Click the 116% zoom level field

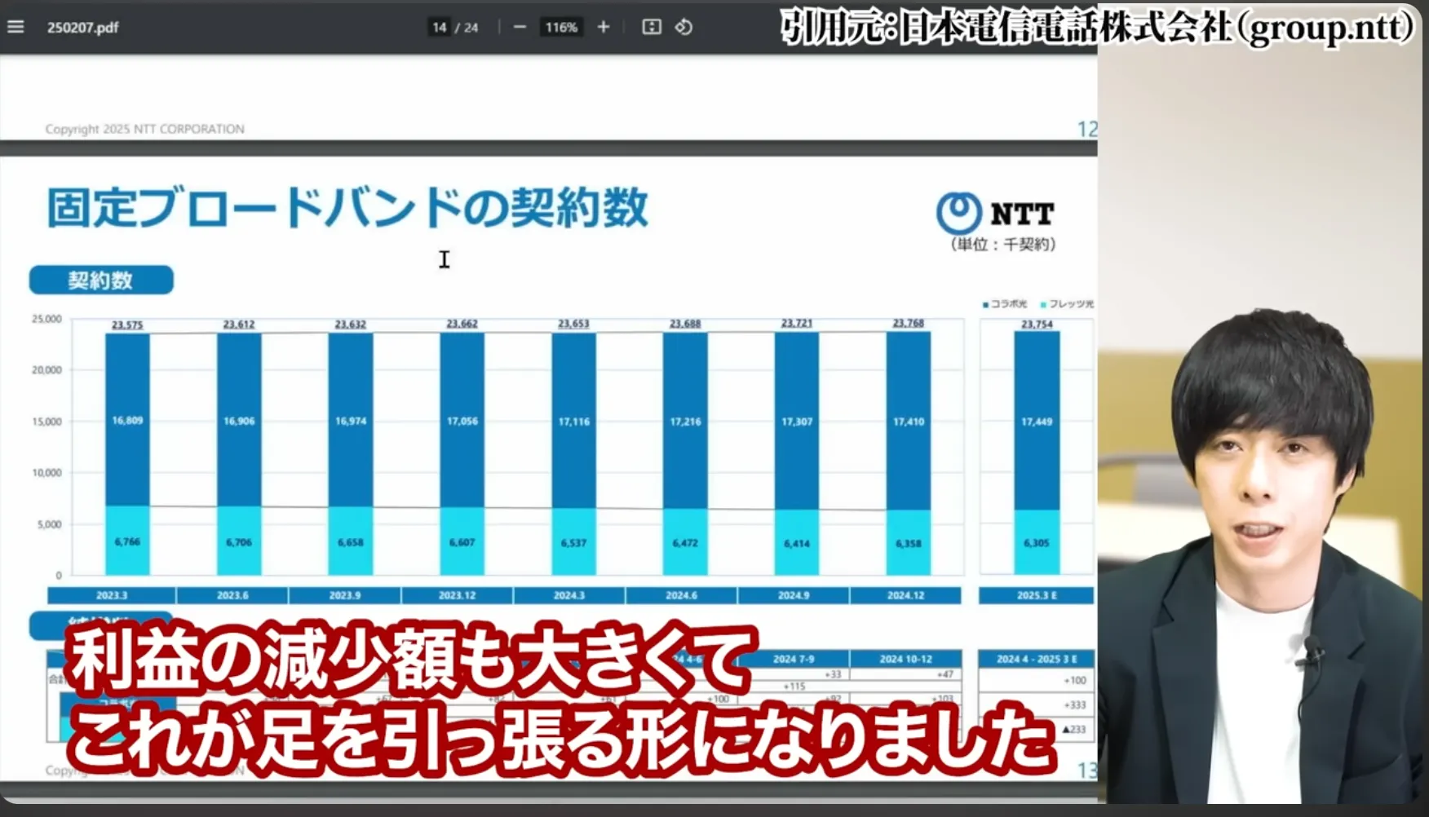pyautogui.click(x=561, y=27)
